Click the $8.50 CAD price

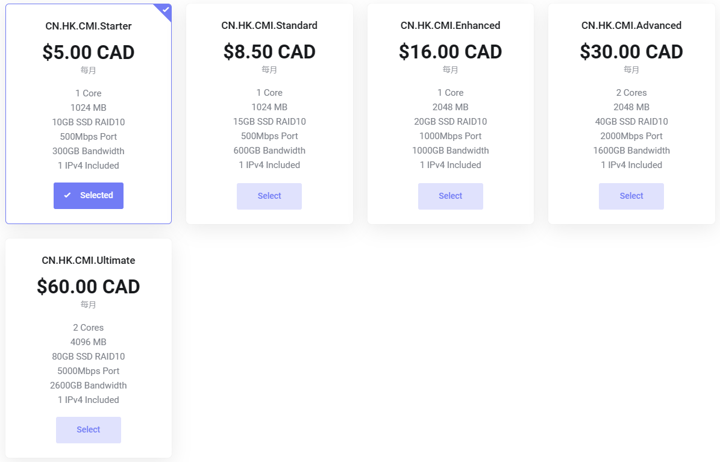click(269, 52)
